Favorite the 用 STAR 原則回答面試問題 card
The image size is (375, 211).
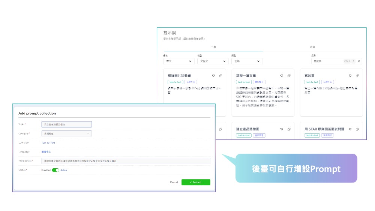[350, 129]
